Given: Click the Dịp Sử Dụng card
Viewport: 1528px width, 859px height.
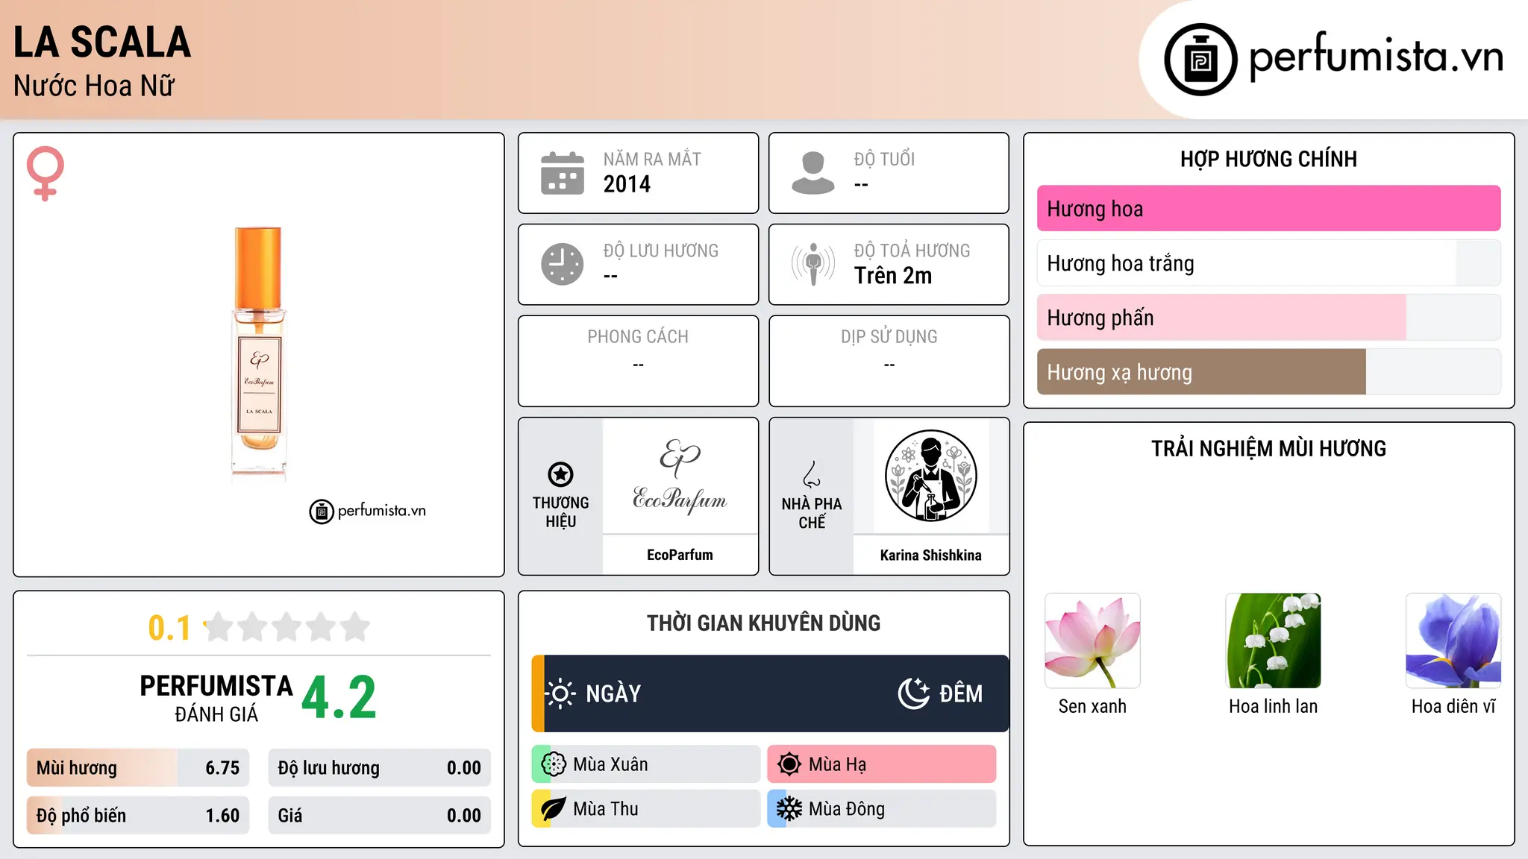Looking at the screenshot, I should [889, 361].
